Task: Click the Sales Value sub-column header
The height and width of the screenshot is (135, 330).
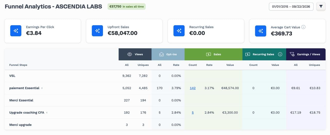Action: coord(230,65)
